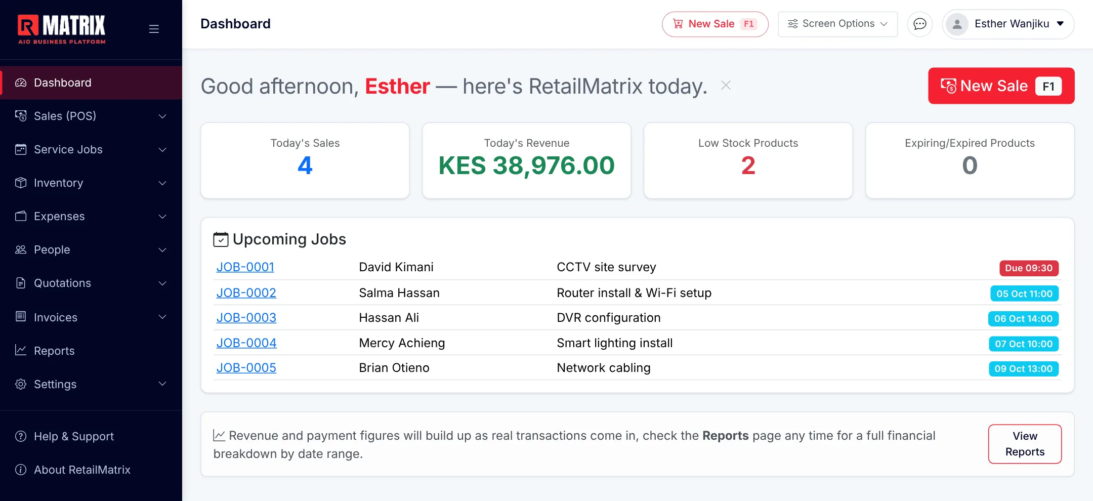
Task: Click the Today's Revenue card
Action: [527, 160]
